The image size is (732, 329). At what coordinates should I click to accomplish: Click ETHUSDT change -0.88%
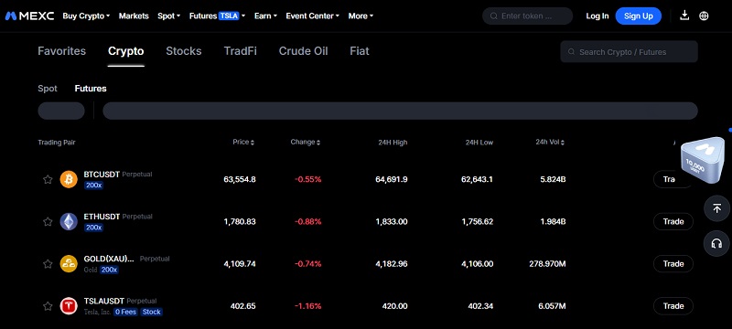pyautogui.click(x=307, y=222)
